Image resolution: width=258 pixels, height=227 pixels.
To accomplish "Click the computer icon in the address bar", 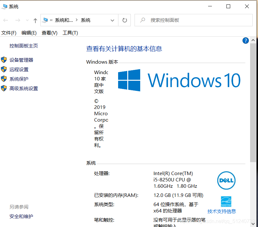I will tap(45, 20).
